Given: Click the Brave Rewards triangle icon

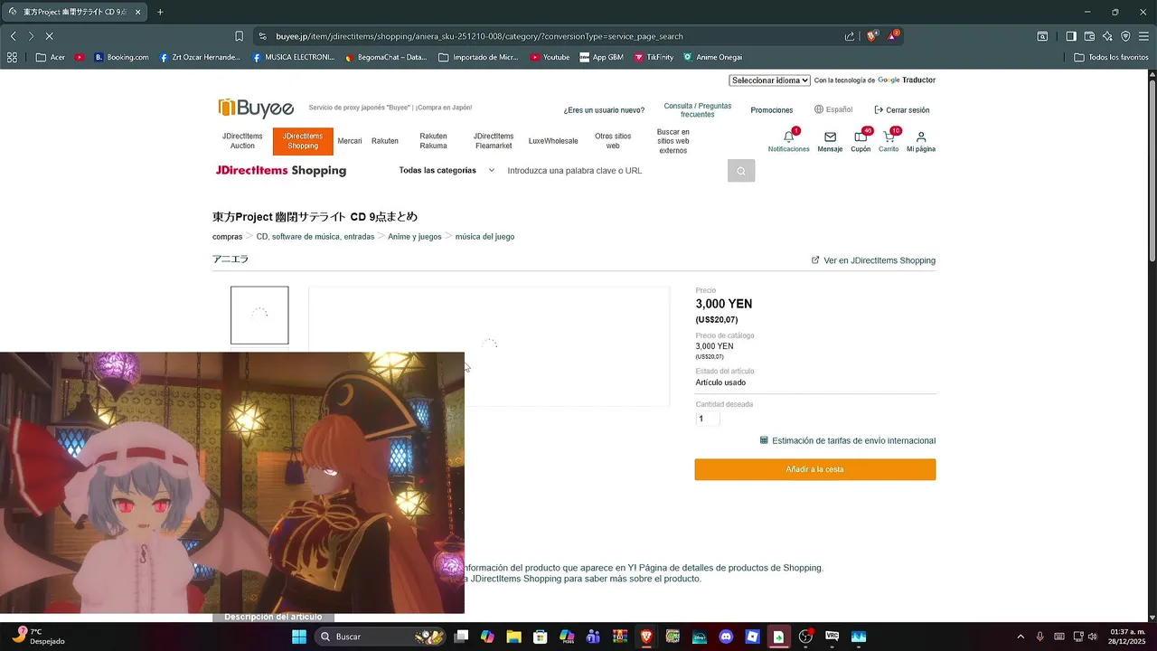Looking at the screenshot, I should [893, 36].
